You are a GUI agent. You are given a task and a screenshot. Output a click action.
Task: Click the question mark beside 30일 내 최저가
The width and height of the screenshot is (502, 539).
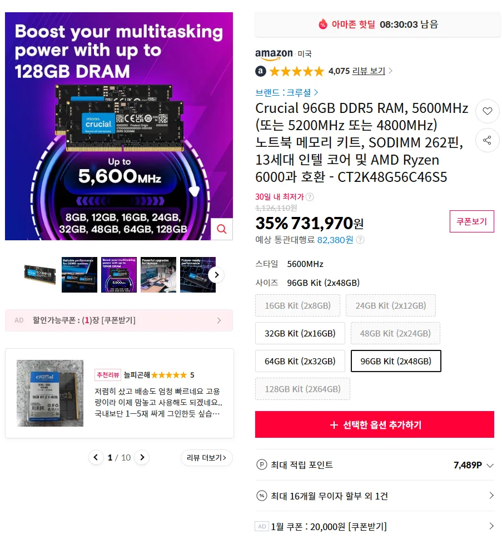coord(310,197)
